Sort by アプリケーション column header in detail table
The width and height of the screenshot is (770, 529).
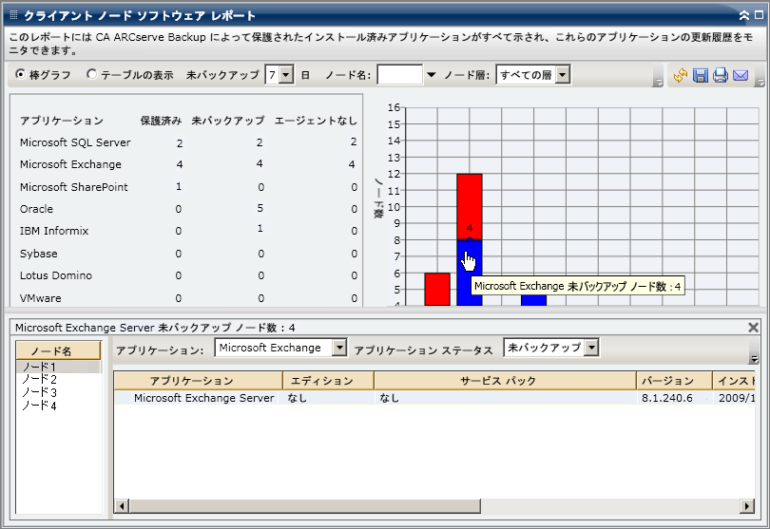(199, 381)
